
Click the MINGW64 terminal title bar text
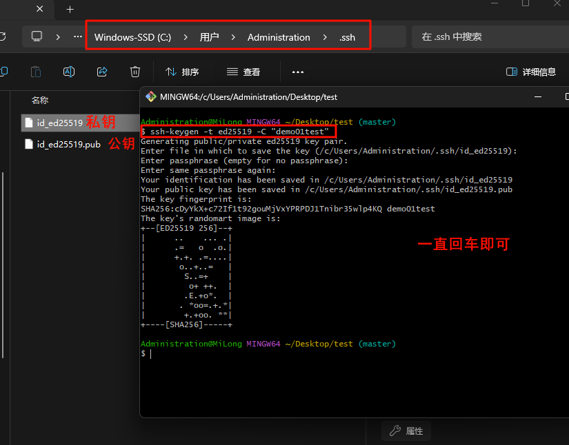248,97
